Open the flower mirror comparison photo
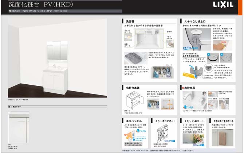The height and width of the screenshot is (153, 244). pos(193,138)
